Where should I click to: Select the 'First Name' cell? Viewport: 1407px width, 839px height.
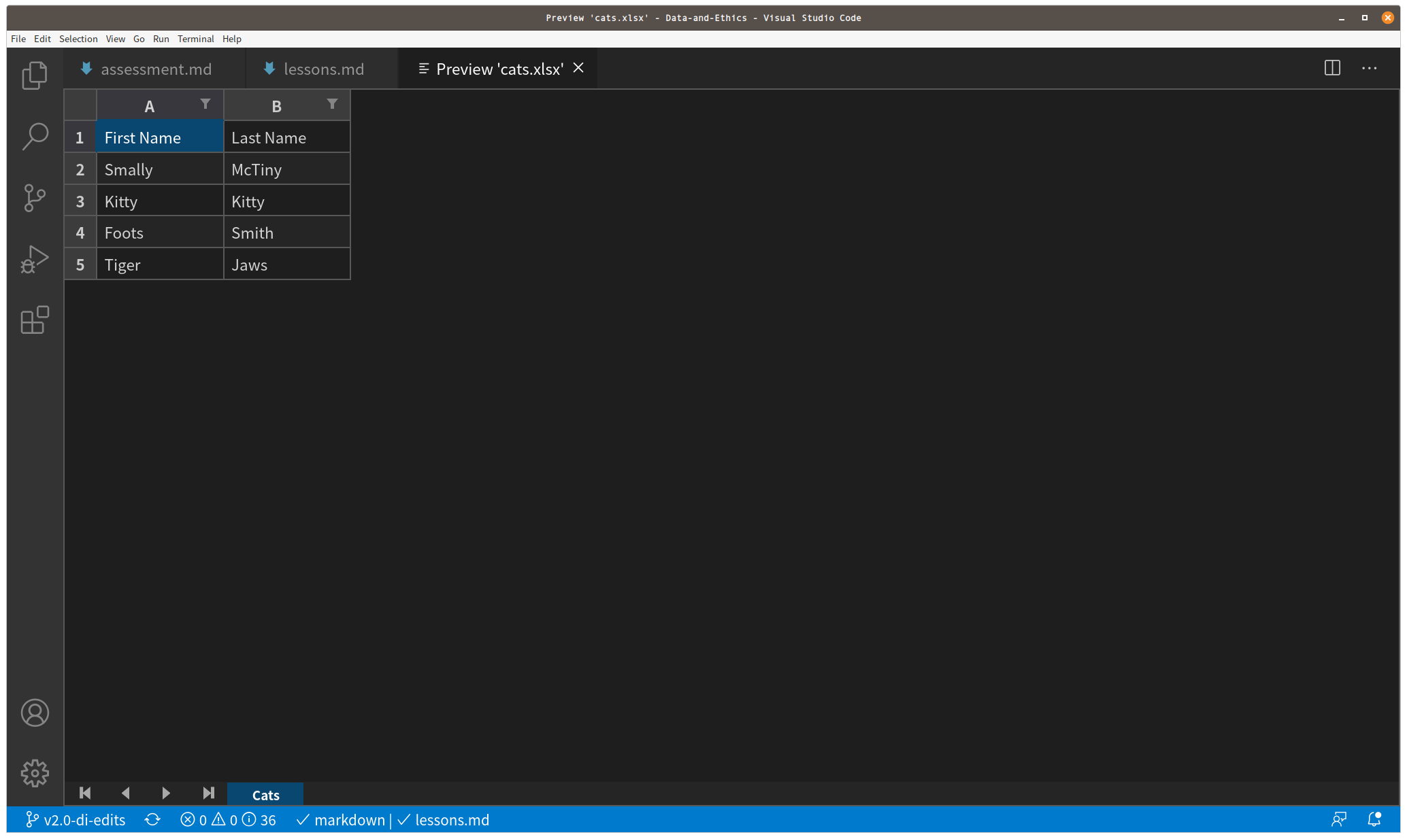(x=160, y=138)
